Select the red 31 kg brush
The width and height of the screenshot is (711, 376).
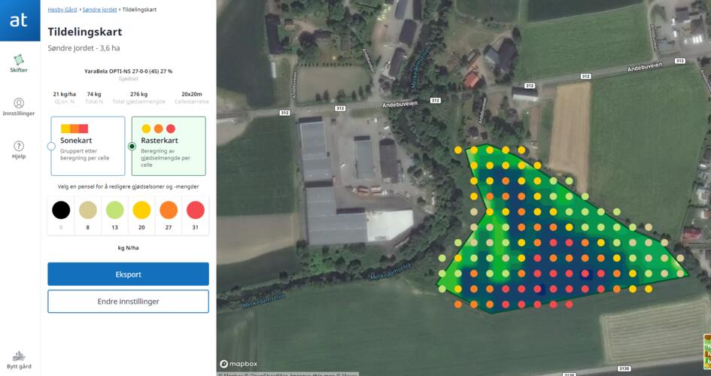(x=196, y=210)
